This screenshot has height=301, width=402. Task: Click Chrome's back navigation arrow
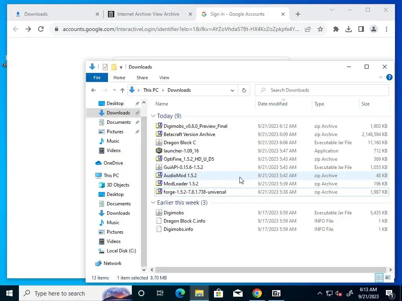(x=16, y=29)
